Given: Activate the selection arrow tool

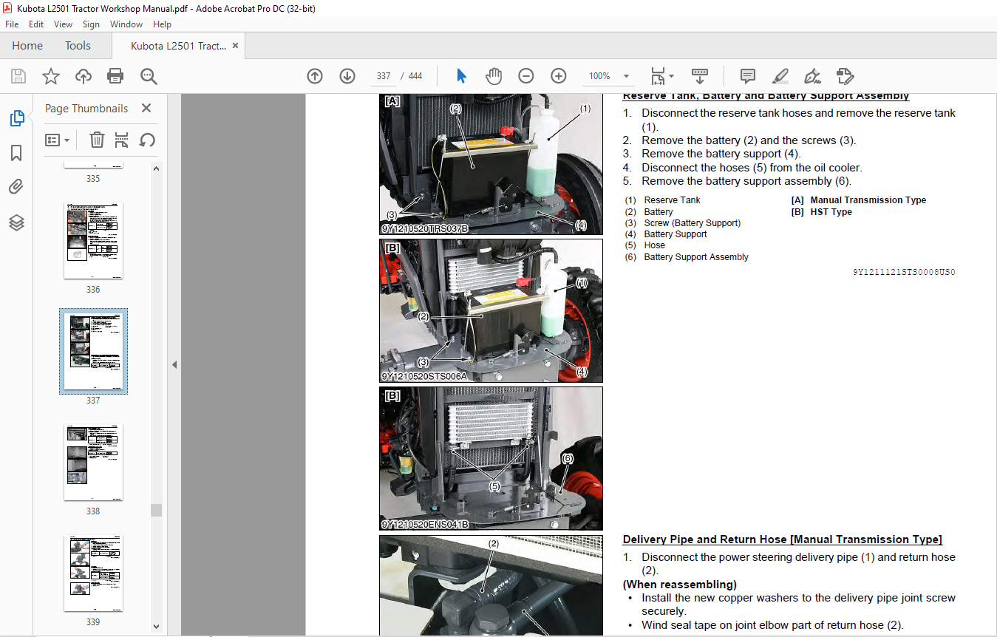Looking at the screenshot, I should pos(462,76).
